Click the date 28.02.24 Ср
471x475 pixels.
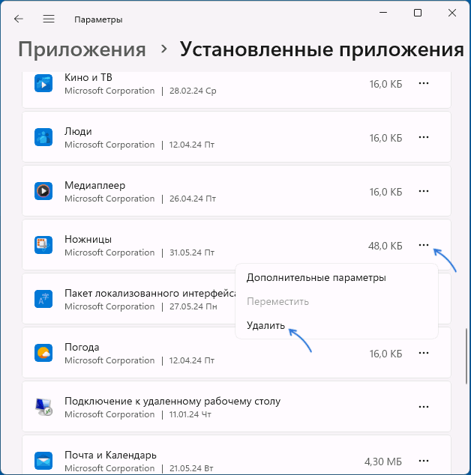tap(193, 91)
